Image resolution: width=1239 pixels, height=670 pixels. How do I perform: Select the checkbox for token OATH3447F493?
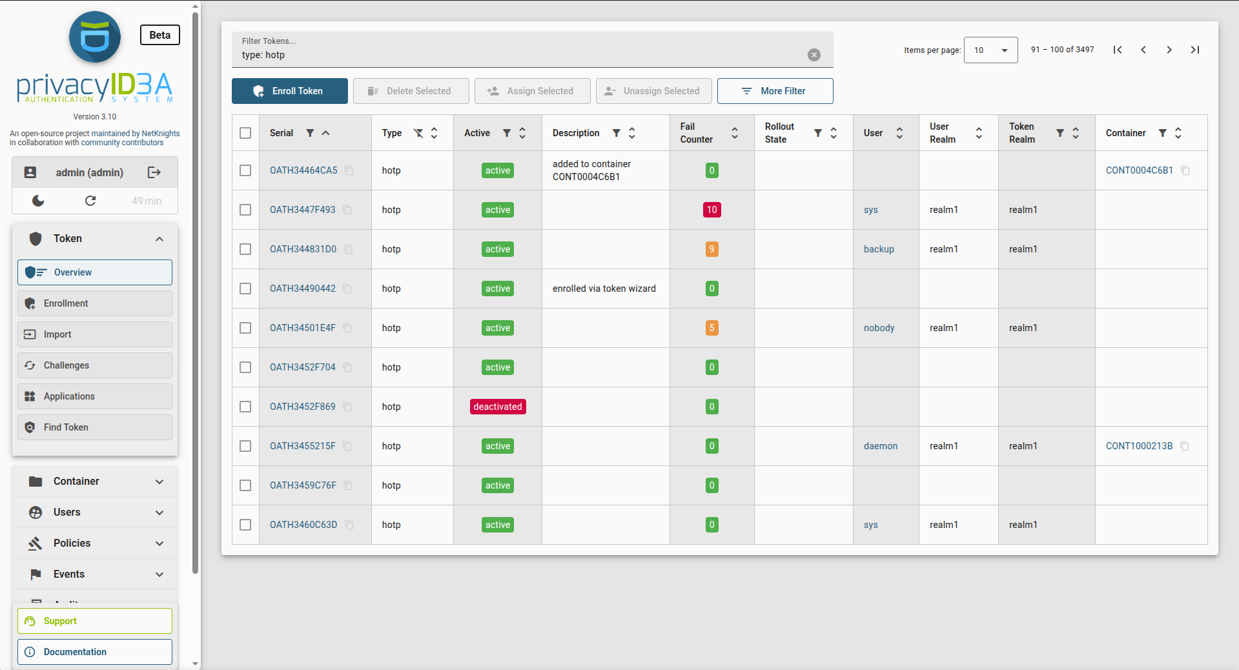click(245, 210)
